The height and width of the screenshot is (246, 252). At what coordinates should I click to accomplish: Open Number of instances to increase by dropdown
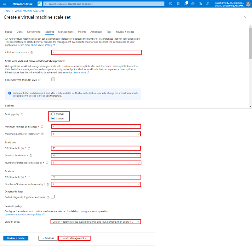pos(138,163)
